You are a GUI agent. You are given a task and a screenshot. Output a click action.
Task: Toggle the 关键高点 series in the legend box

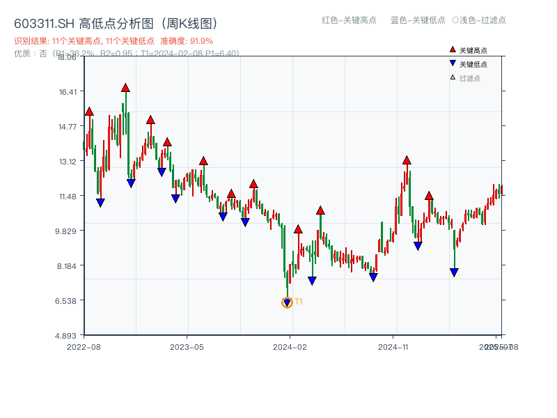point(471,49)
